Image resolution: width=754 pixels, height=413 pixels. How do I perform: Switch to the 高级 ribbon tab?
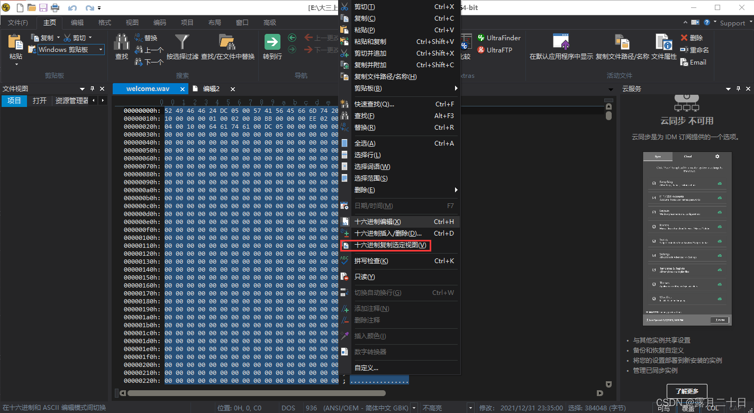[270, 23]
